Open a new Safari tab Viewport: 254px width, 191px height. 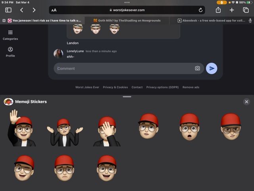pyautogui.click(x=232, y=10)
